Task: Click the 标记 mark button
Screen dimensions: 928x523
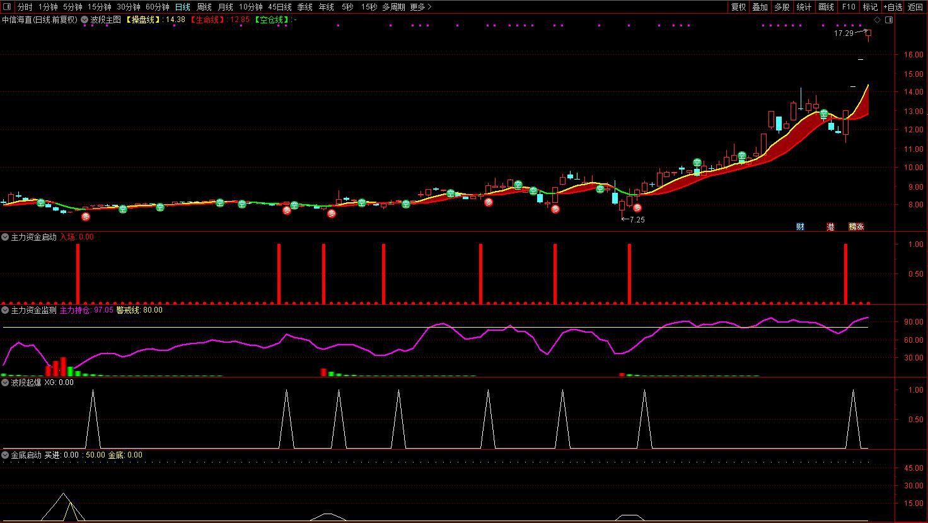Action: click(x=871, y=7)
